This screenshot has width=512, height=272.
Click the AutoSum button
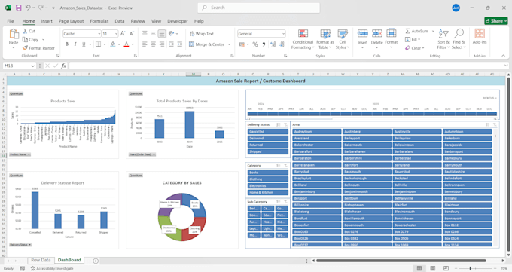point(416,31)
